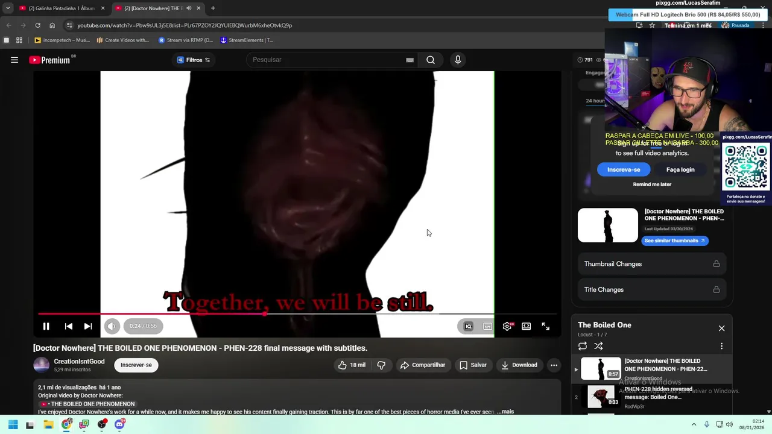Image resolution: width=772 pixels, height=434 pixels.
Task: Go to YouTube Premium home logo
Action: (49, 60)
